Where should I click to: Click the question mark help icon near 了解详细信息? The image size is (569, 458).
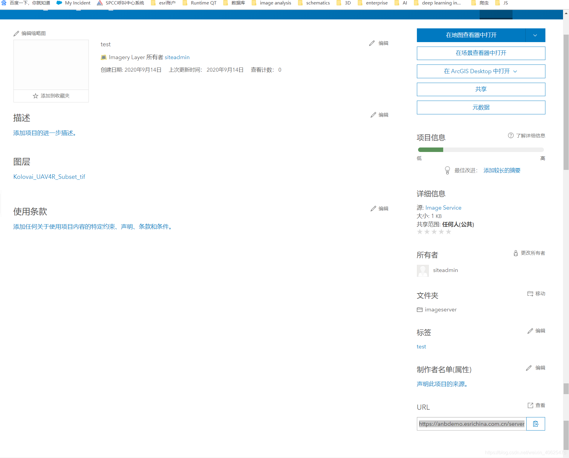[x=511, y=136]
